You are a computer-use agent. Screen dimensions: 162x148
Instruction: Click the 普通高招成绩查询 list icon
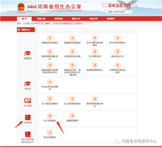coord(50,38)
